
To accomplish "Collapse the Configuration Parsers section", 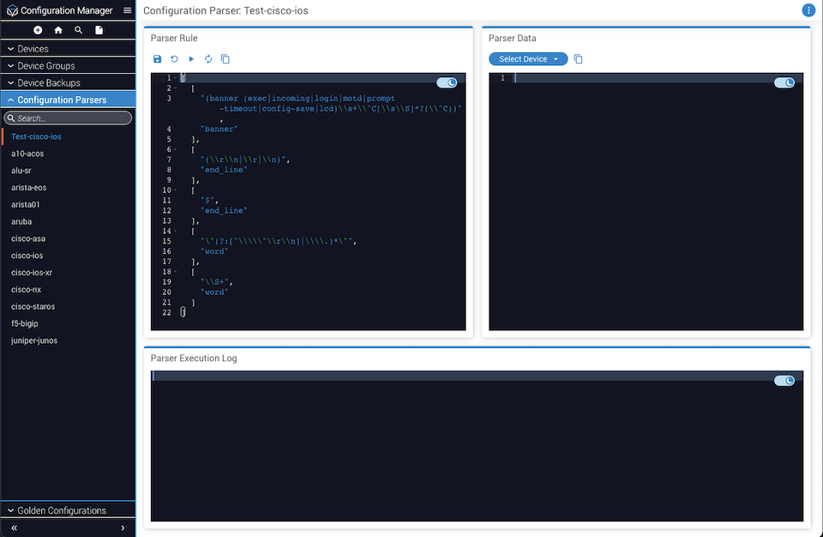I will click(x=68, y=100).
